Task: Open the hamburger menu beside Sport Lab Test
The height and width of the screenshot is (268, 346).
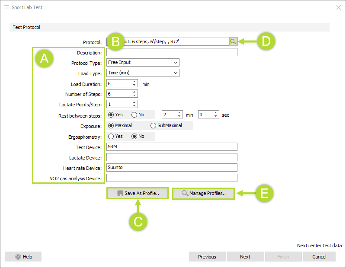Action: pos(6,7)
